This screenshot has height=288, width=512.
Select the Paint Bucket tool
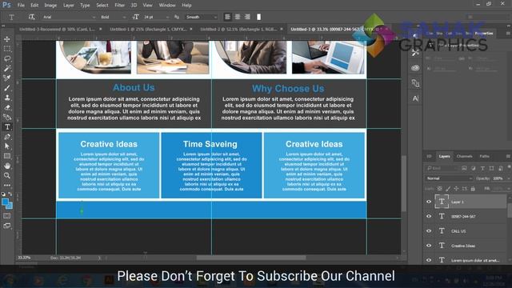click(x=7, y=118)
